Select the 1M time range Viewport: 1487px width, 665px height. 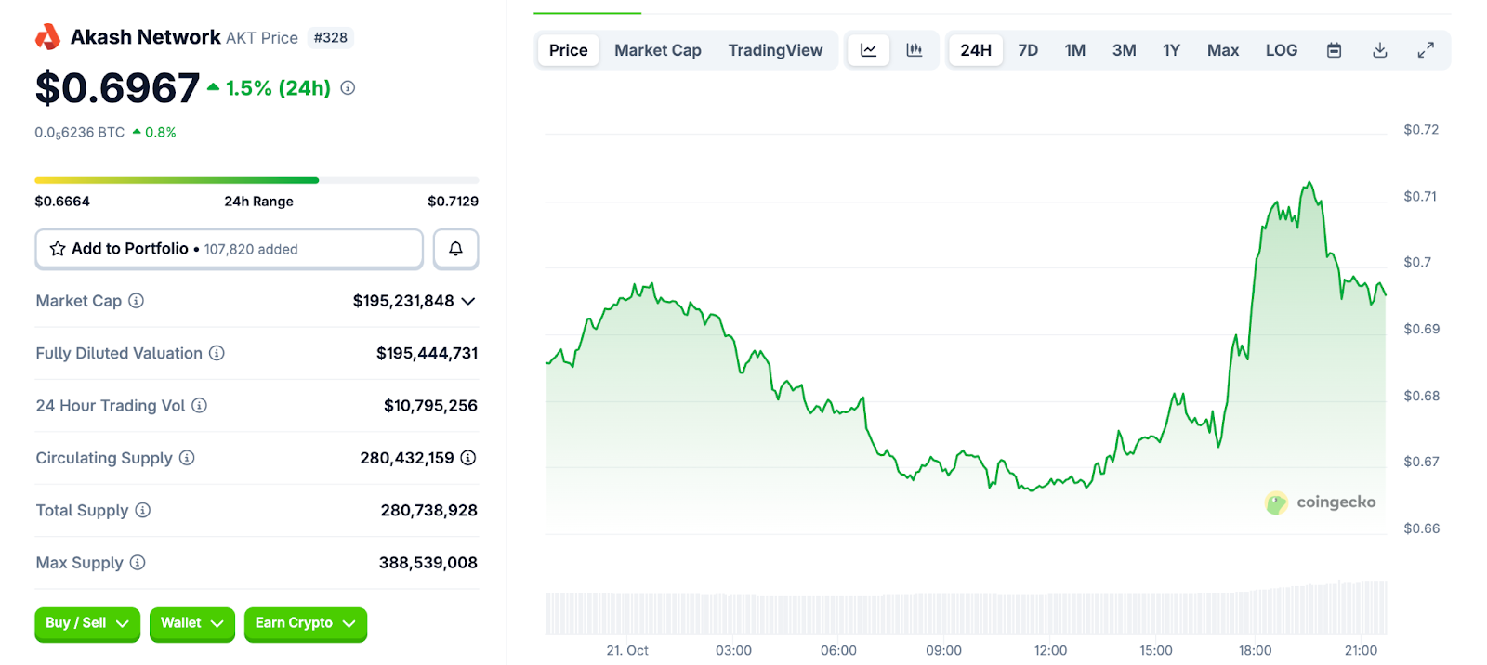point(1075,50)
